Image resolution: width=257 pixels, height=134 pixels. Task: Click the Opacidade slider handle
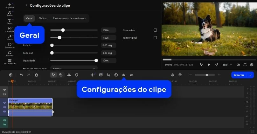click(x=96, y=61)
